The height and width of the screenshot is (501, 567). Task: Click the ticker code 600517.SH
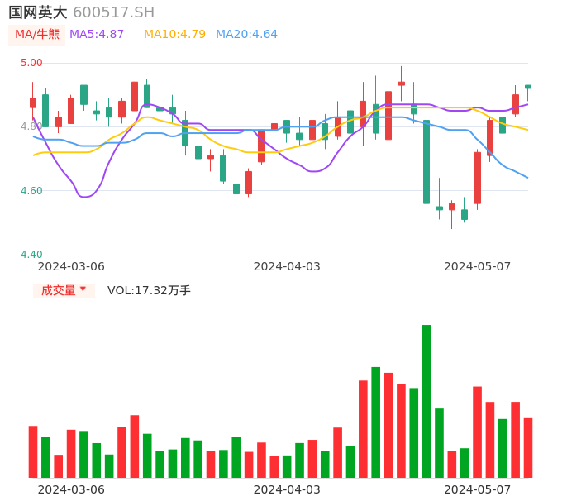coord(113,12)
